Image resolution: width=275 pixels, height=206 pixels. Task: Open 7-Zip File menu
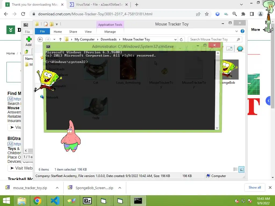tap(27, 32)
